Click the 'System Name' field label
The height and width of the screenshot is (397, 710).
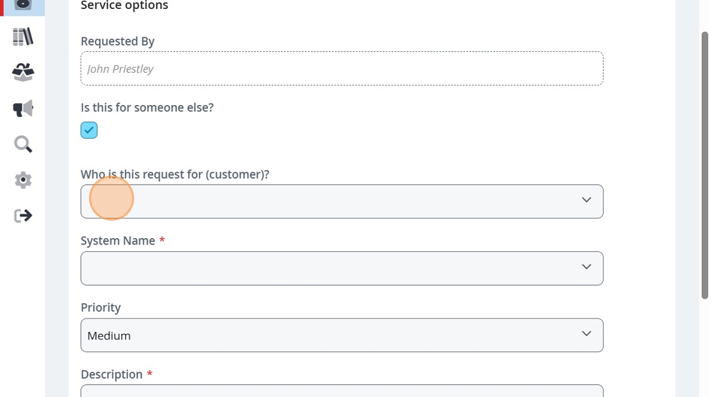click(118, 241)
